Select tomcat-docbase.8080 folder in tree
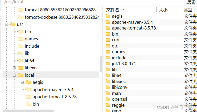This screenshot has height=112, width=197. tap(62, 17)
